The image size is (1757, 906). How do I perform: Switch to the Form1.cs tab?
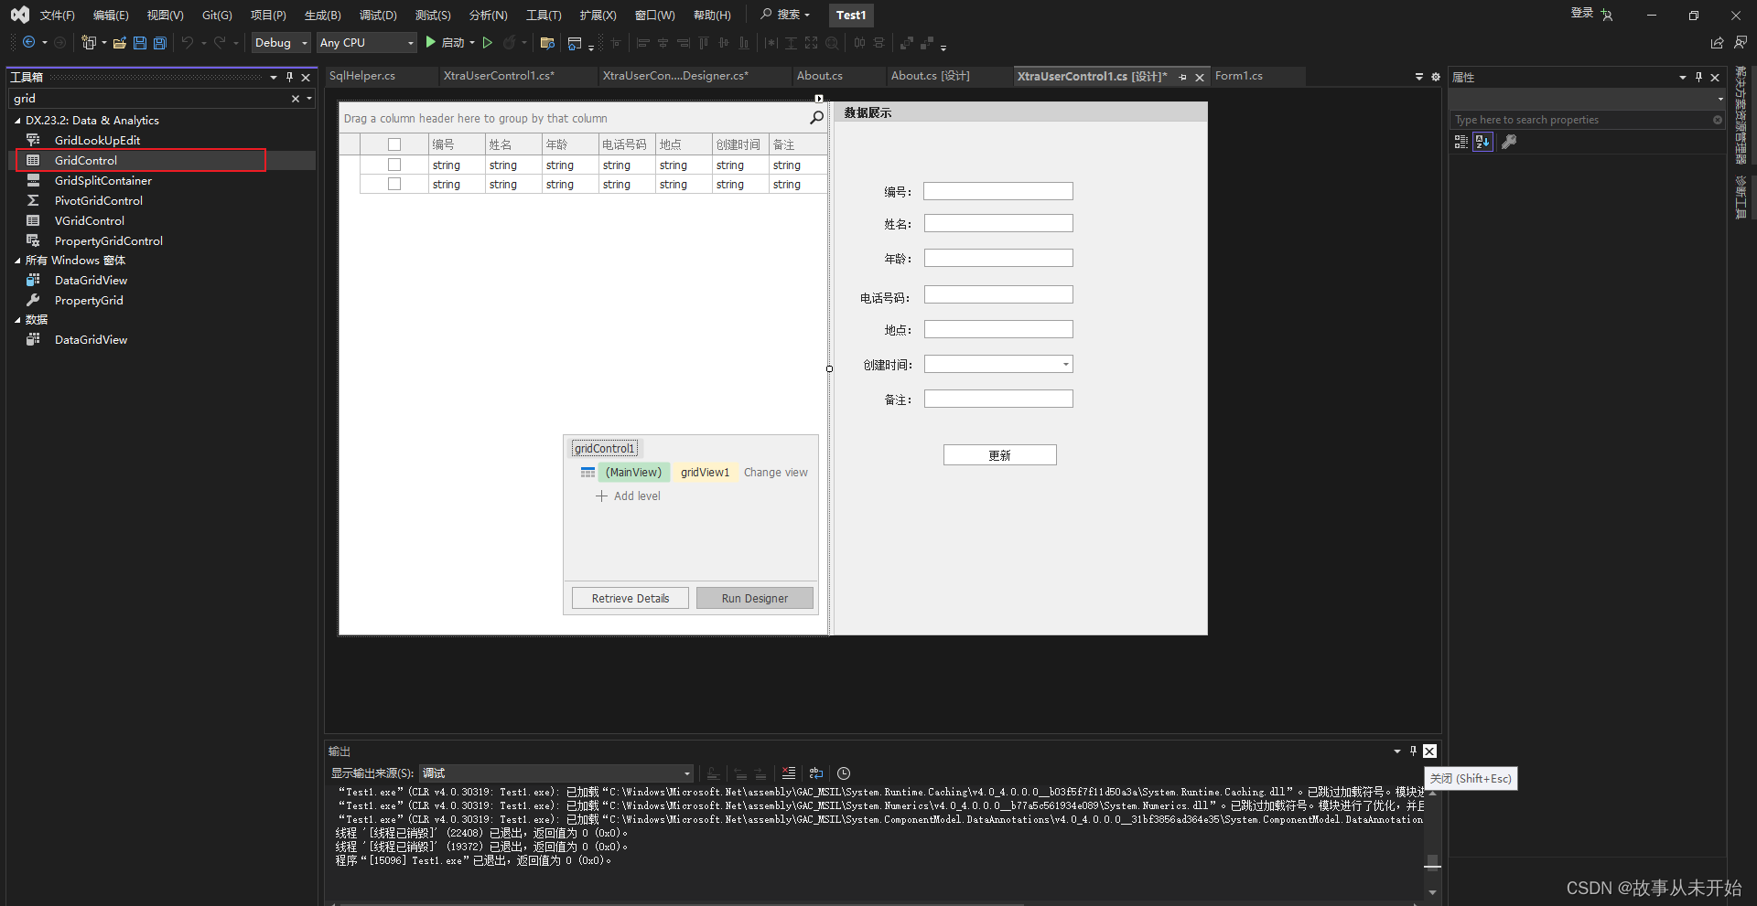[x=1239, y=76]
